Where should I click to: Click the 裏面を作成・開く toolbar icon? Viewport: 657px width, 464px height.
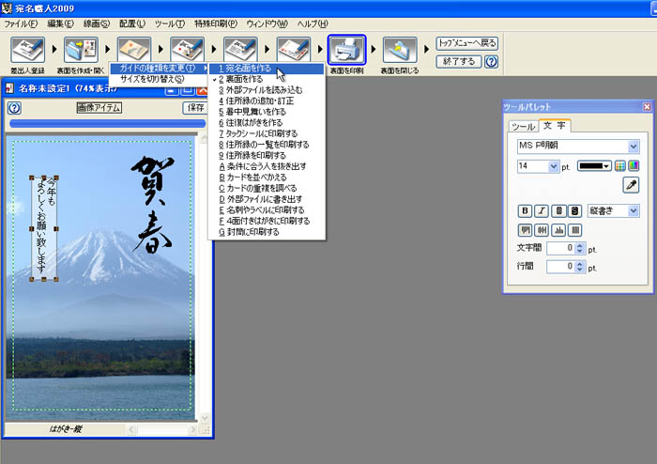[81, 49]
